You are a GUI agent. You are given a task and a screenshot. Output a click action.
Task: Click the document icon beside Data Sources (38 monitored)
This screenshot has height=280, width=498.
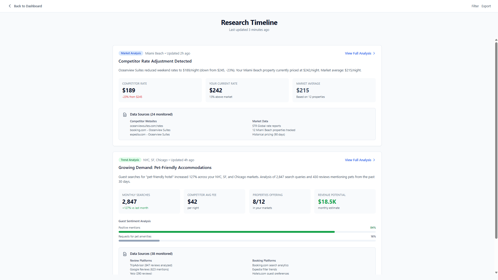pos(125,254)
